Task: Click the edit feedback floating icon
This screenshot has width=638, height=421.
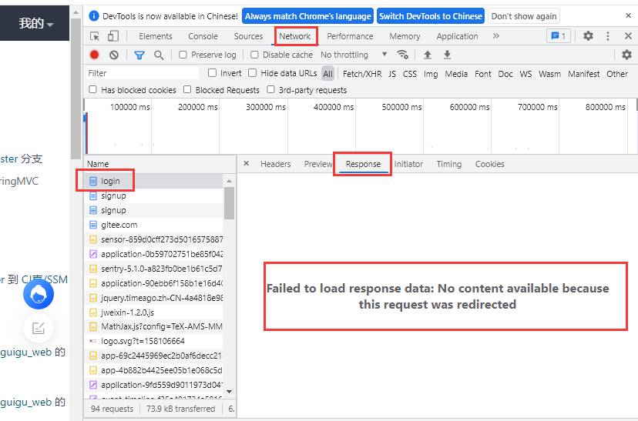Action: point(39,328)
